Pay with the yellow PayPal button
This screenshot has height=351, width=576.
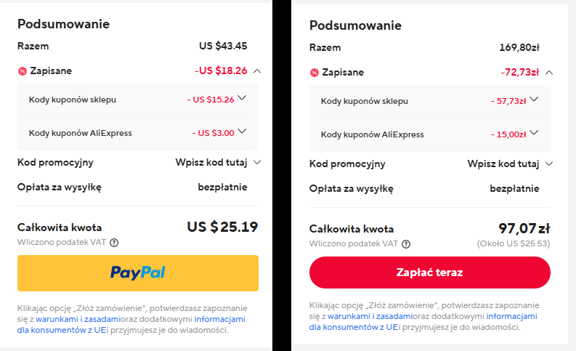(x=138, y=273)
